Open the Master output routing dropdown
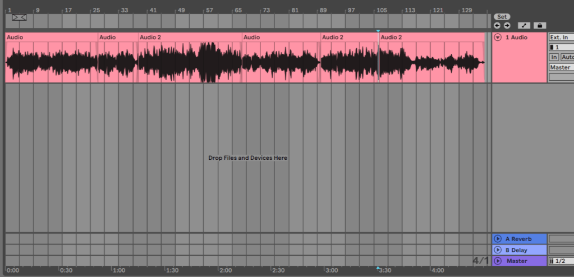Screen dimensions: 574x277 [561, 67]
